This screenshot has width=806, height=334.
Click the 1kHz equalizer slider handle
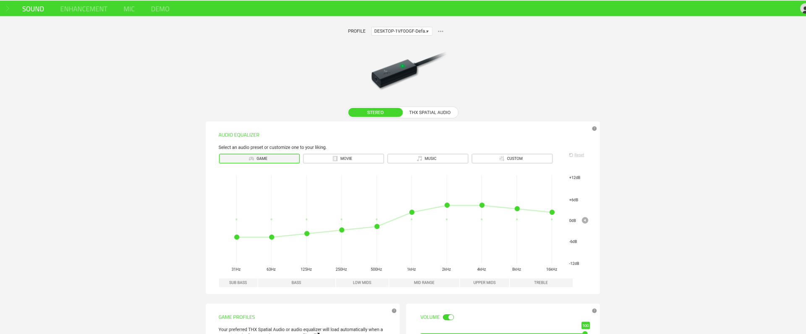coord(412,212)
